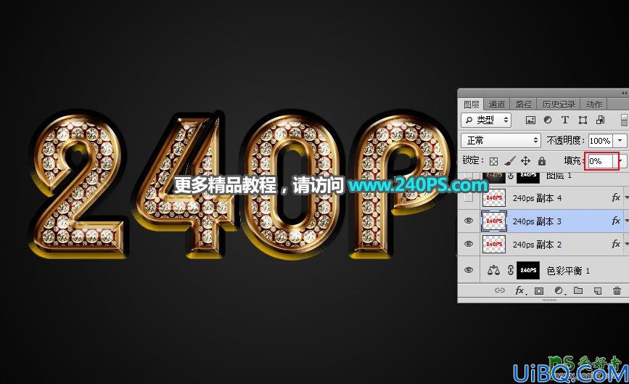Switch to the 图层 tab
Image resolution: width=629 pixels, height=384 pixels.
(472, 105)
